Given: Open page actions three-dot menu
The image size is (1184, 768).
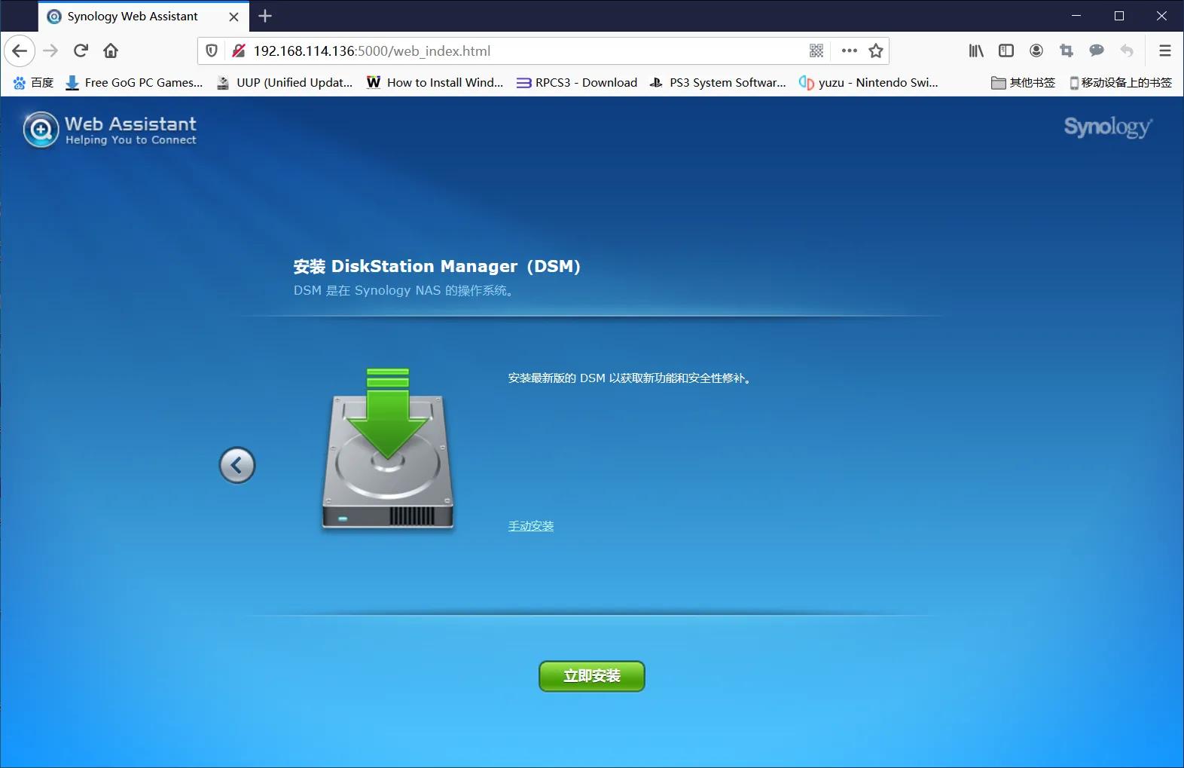Looking at the screenshot, I should point(850,50).
